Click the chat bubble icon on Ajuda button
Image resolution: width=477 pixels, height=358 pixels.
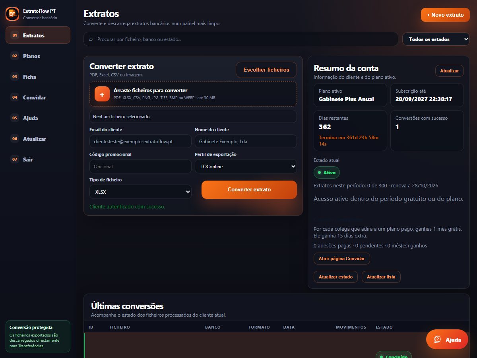[x=438, y=339]
